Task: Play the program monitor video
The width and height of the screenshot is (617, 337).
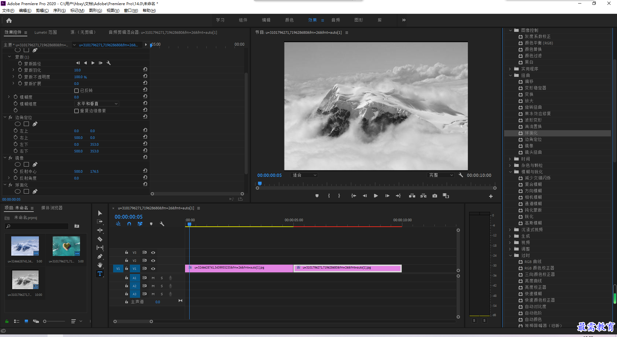Action: tap(376, 196)
